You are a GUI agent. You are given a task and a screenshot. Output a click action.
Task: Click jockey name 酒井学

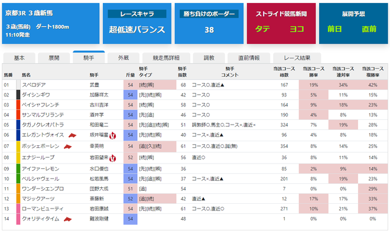[x=96, y=115]
